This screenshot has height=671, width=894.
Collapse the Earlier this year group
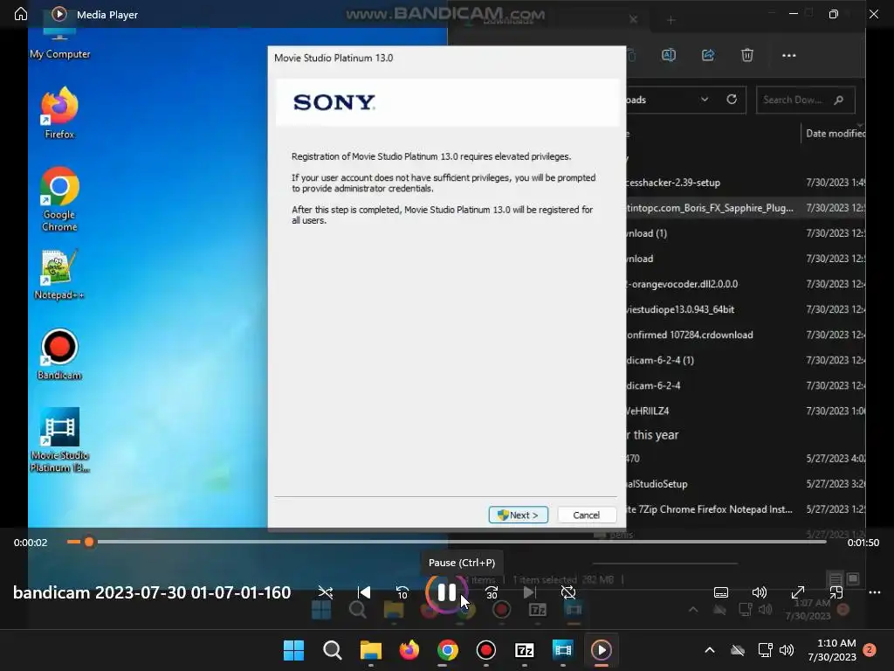(653, 435)
